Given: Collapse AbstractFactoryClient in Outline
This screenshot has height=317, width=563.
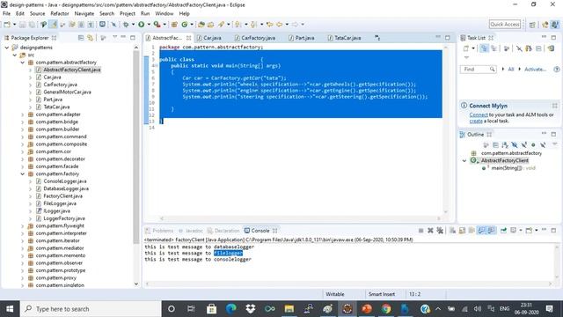Looking at the screenshot, I should click(x=464, y=160).
